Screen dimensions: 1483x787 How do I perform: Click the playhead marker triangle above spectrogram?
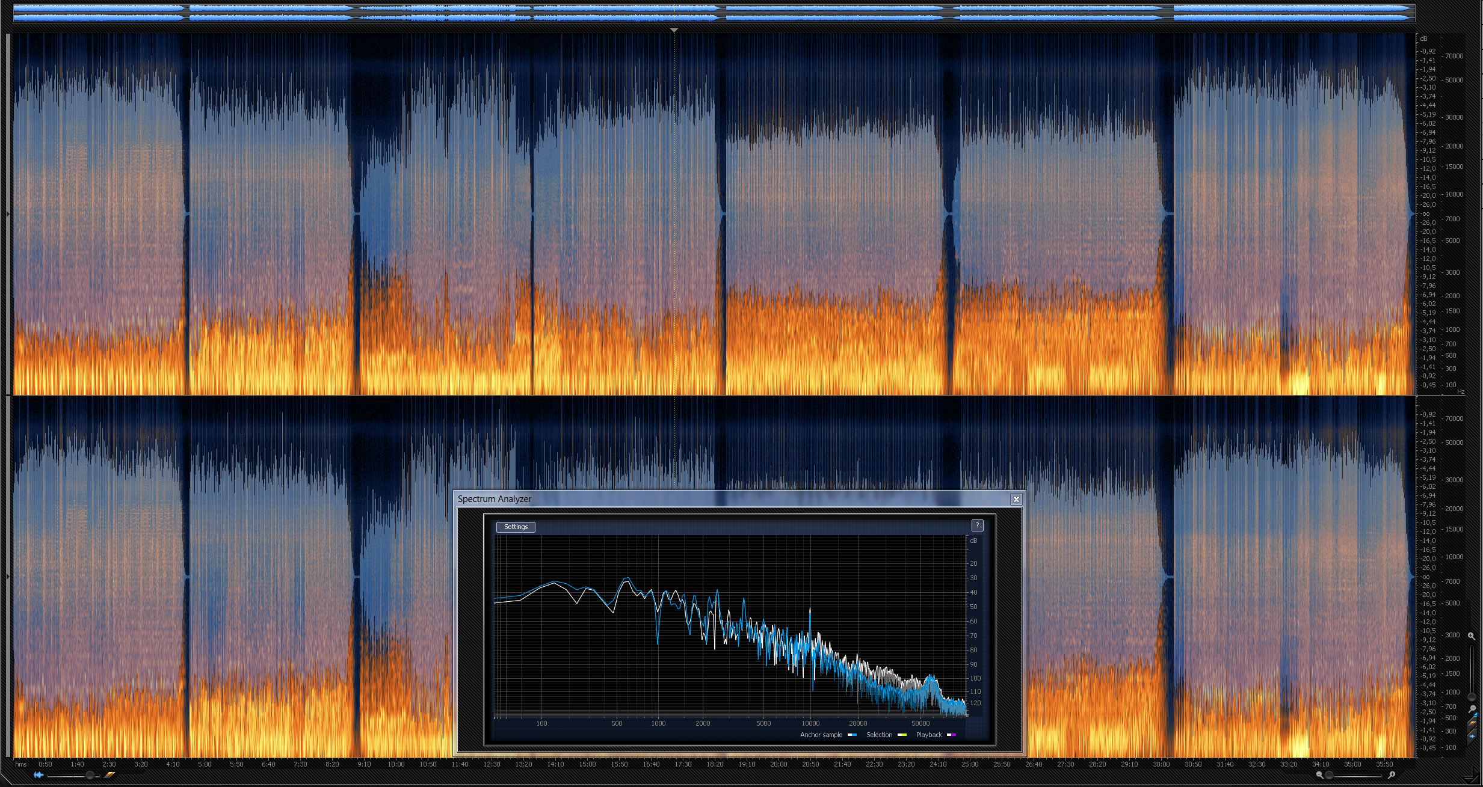coord(674,29)
